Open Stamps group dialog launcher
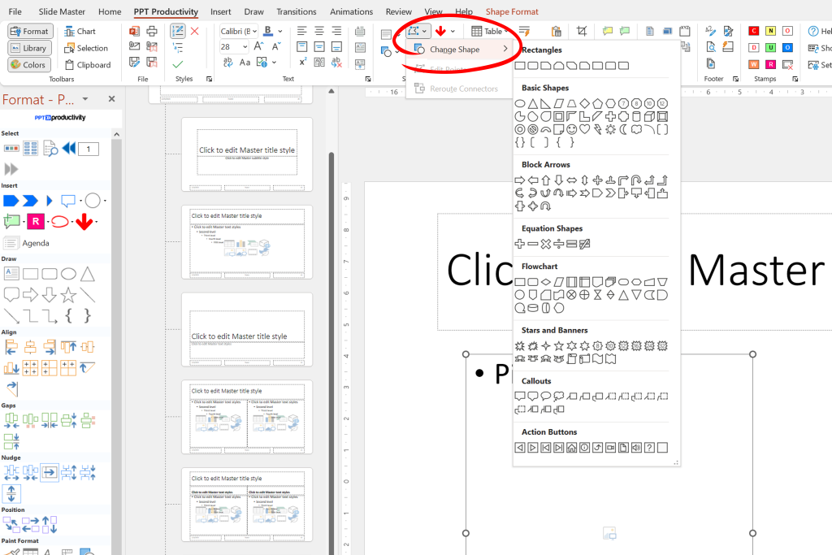The width and height of the screenshot is (832, 555). click(795, 79)
